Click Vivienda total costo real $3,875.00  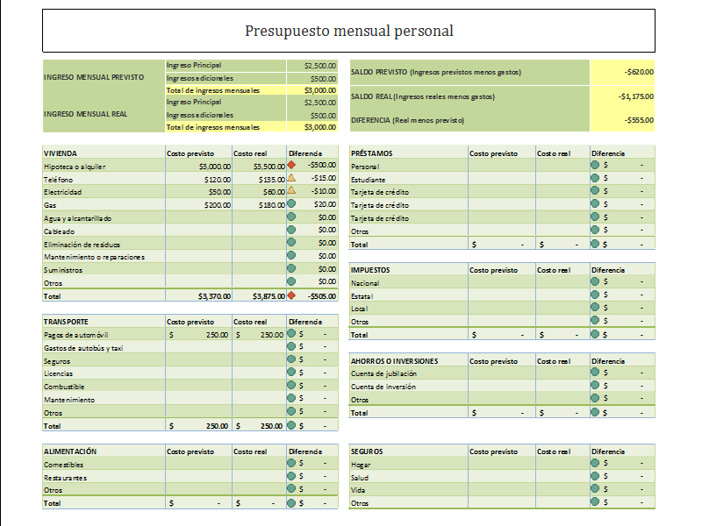[259, 296]
